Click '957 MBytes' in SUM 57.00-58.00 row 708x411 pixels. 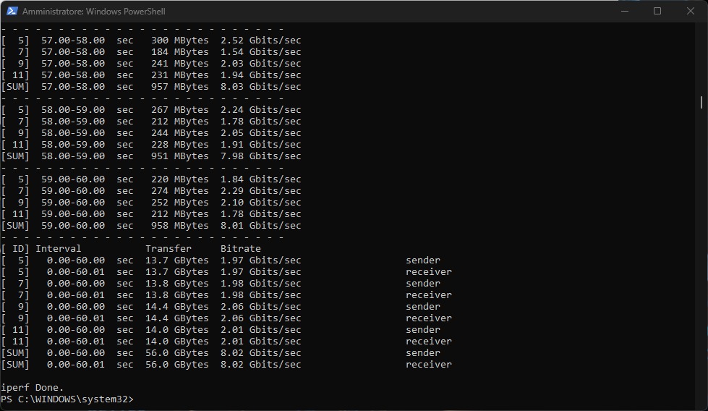tap(179, 87)
